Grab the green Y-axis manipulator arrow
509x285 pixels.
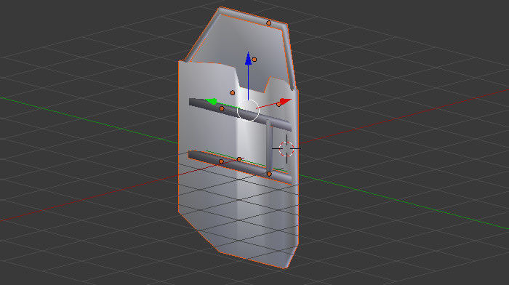[211, 101]
